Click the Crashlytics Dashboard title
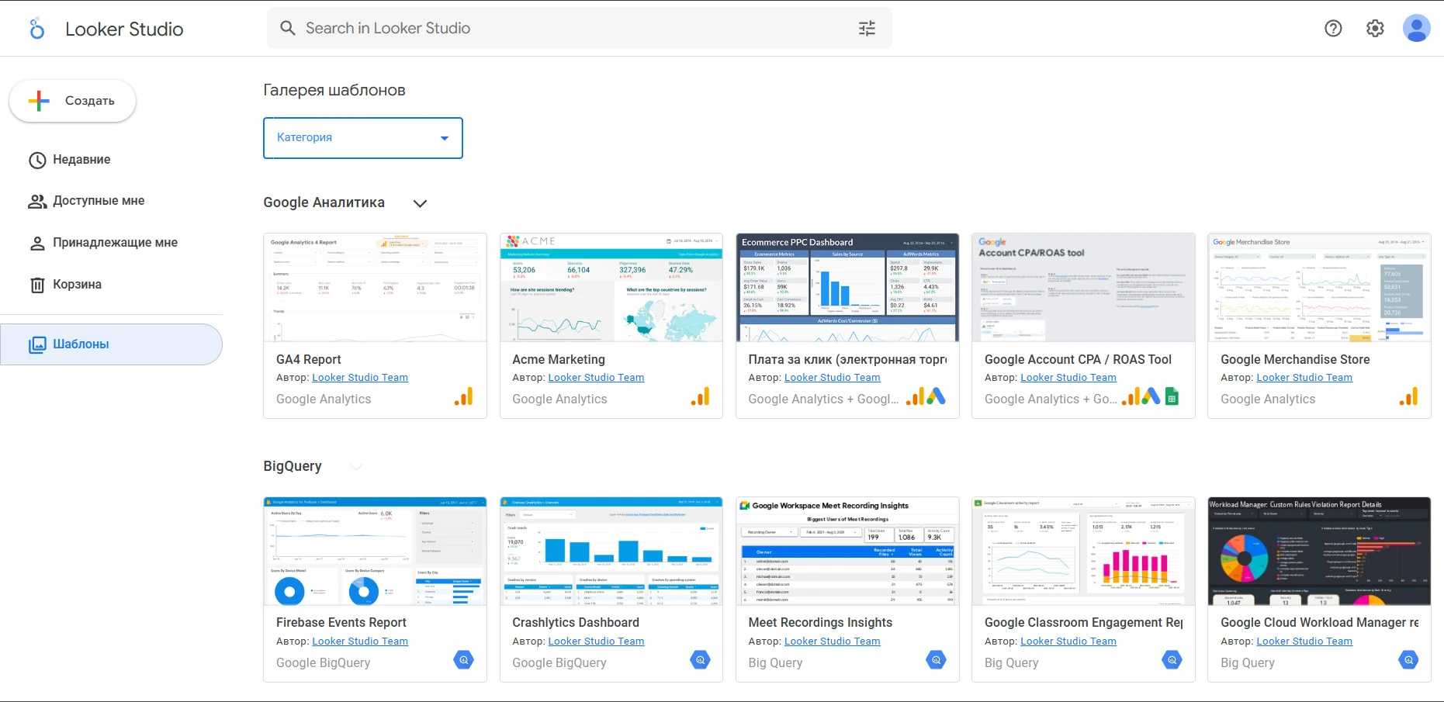This screenshot has height=702, width=1444. 576,623
